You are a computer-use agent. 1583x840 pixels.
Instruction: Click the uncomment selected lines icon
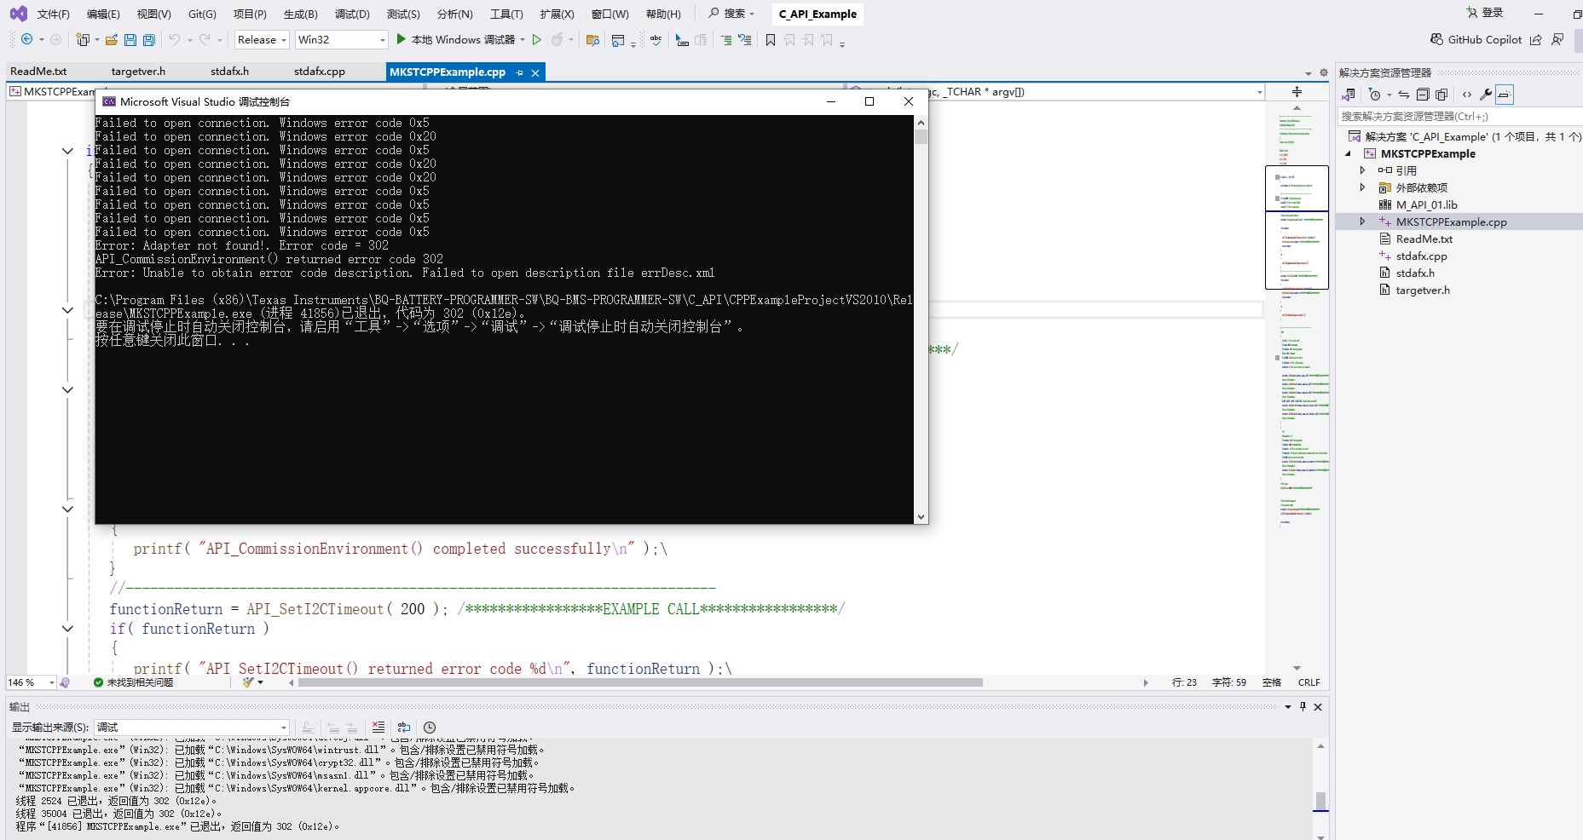coord(745,39)
